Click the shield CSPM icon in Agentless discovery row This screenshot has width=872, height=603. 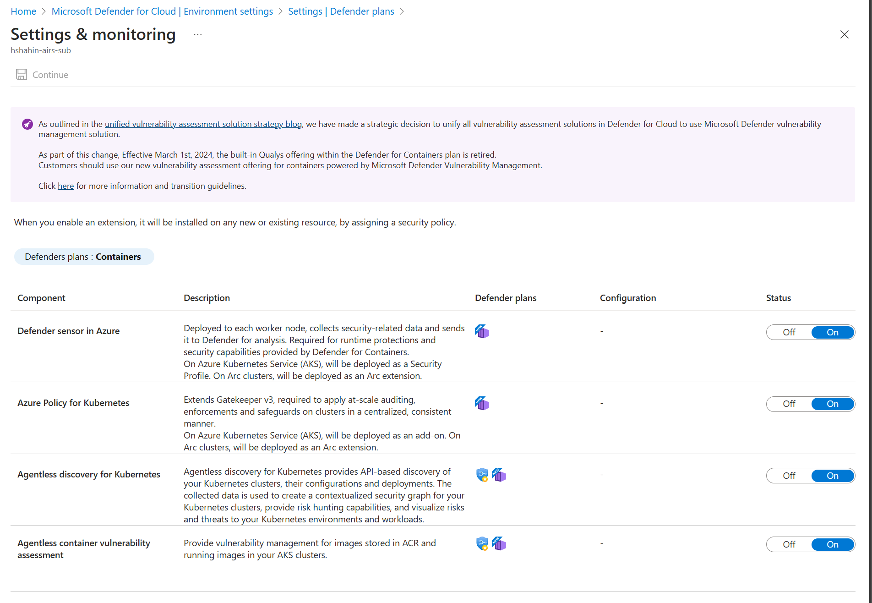(x=482, y=475)
